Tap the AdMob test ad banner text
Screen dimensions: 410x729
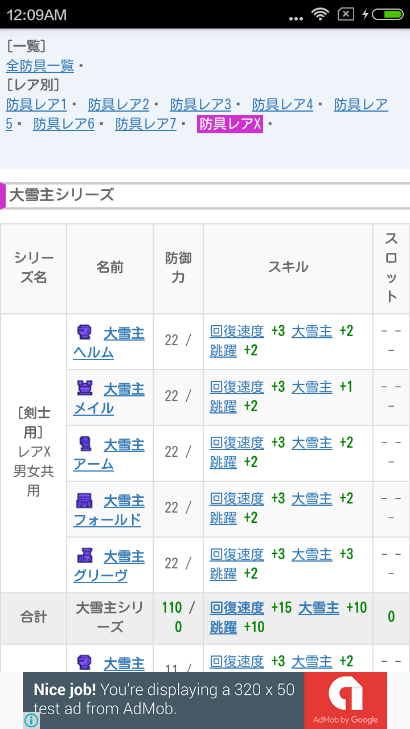tap(164, 699)
